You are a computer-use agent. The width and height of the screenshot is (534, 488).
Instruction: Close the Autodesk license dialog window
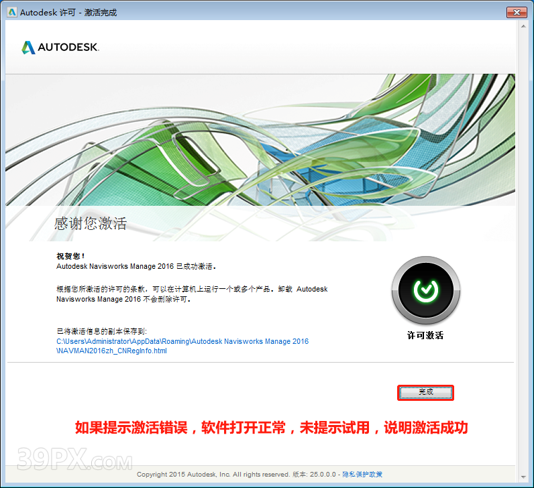click(515, 12)
